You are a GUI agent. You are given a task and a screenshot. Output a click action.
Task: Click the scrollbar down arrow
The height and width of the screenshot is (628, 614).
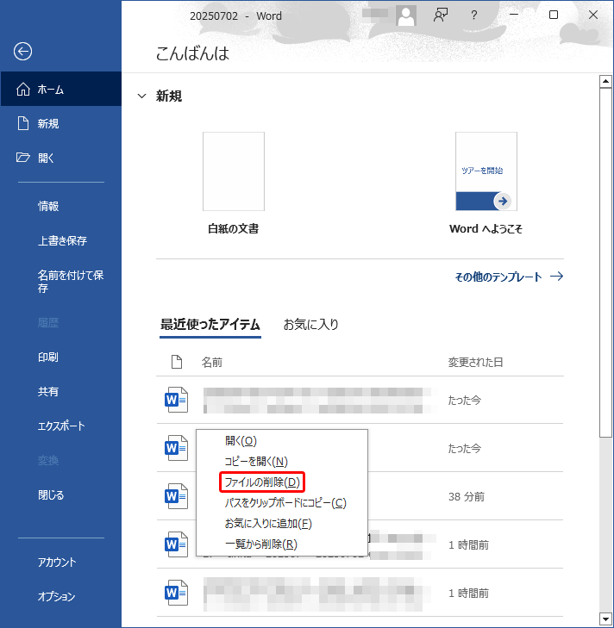tap(605, 619)
